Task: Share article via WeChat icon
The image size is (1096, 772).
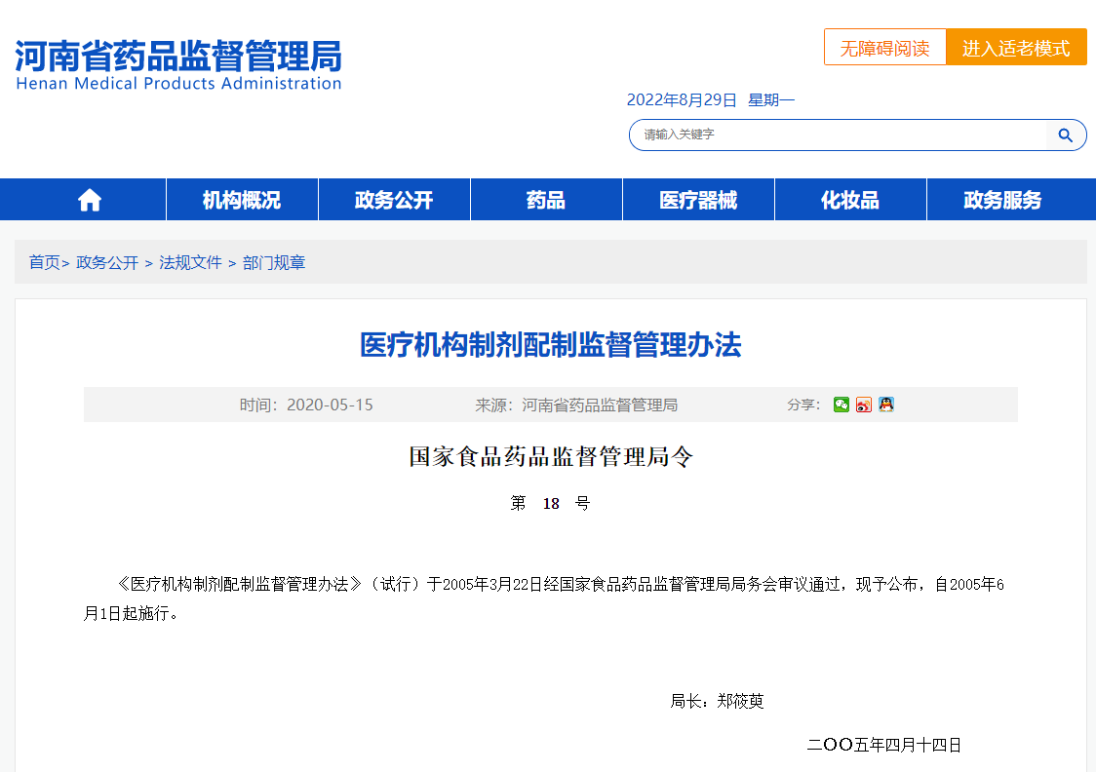Action: pos(841,405)
